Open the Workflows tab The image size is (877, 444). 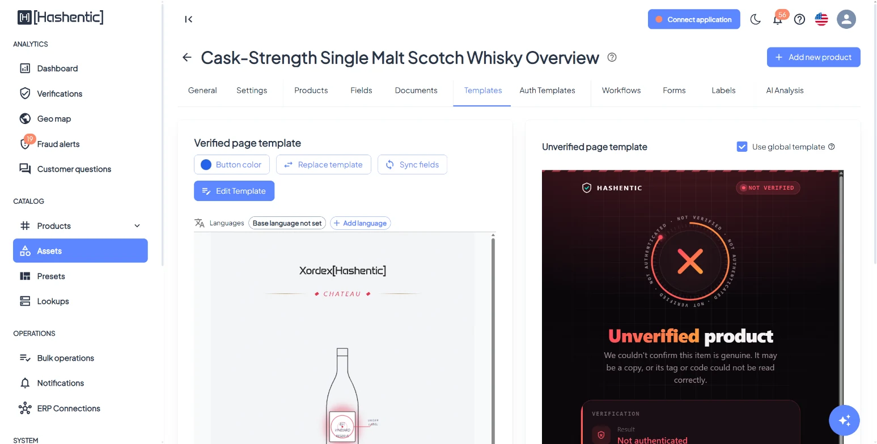[621, 90]
